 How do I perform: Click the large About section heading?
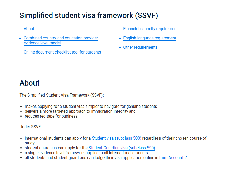[30, 83]
